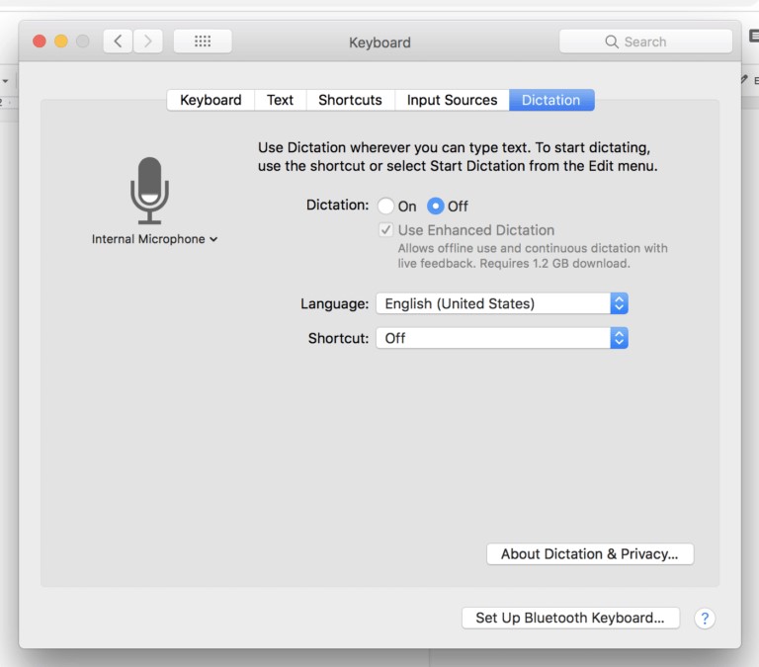Show all preferences with grid icon
This screenshot has height=667, width=759.
(203, 42)
